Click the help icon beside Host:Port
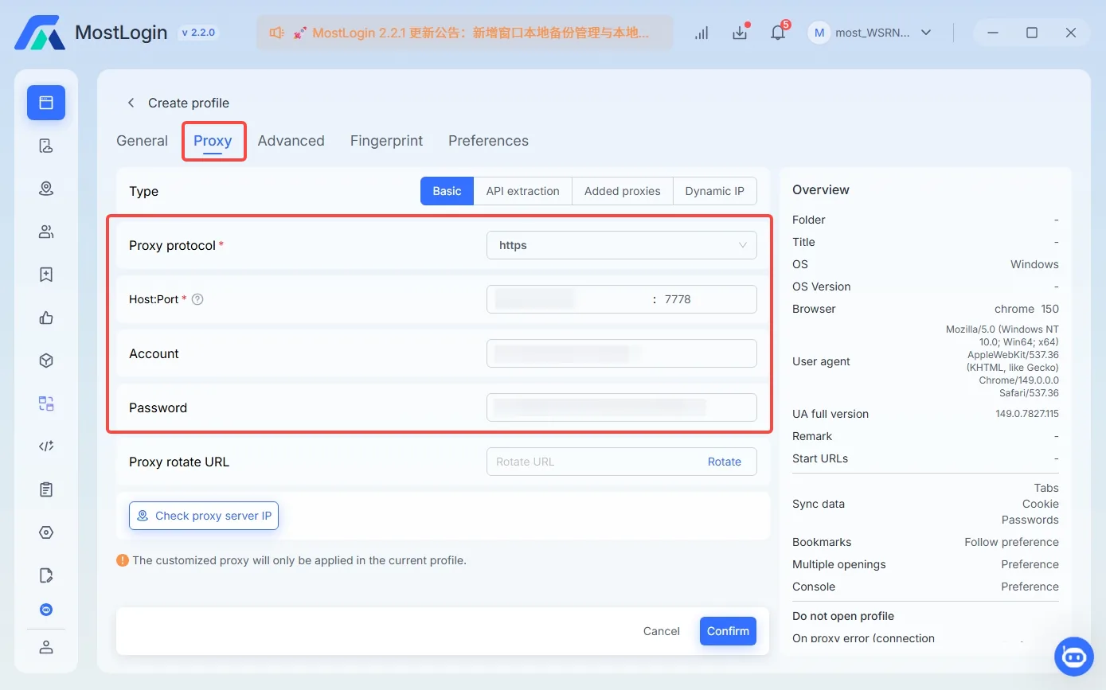 pyautogui.click(x=198, y=299)
